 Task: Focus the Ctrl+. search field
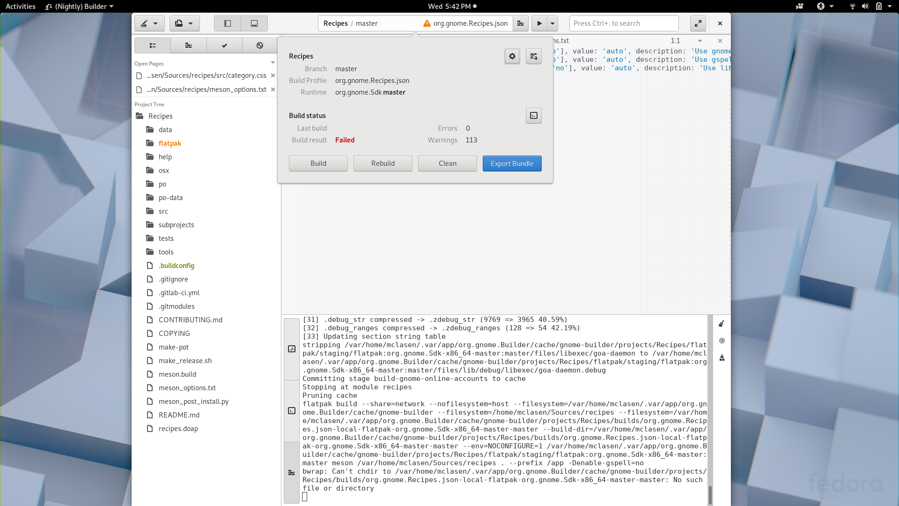coord(624,23)
